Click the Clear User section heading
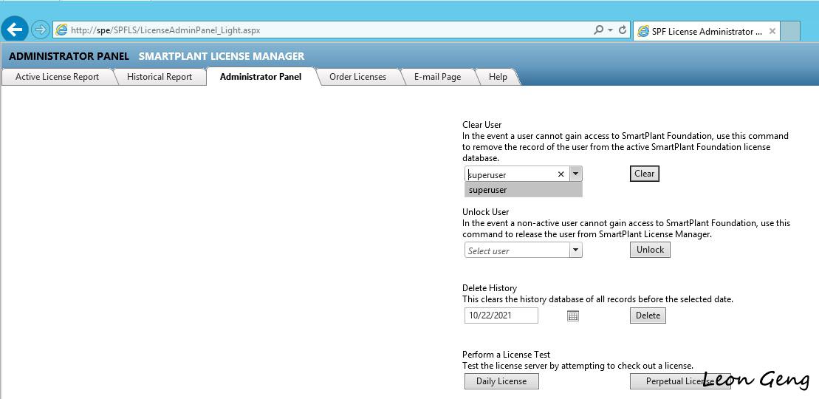 482,124
